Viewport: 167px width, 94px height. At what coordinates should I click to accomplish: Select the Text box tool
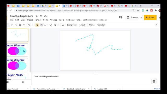[x=41, y=25]
